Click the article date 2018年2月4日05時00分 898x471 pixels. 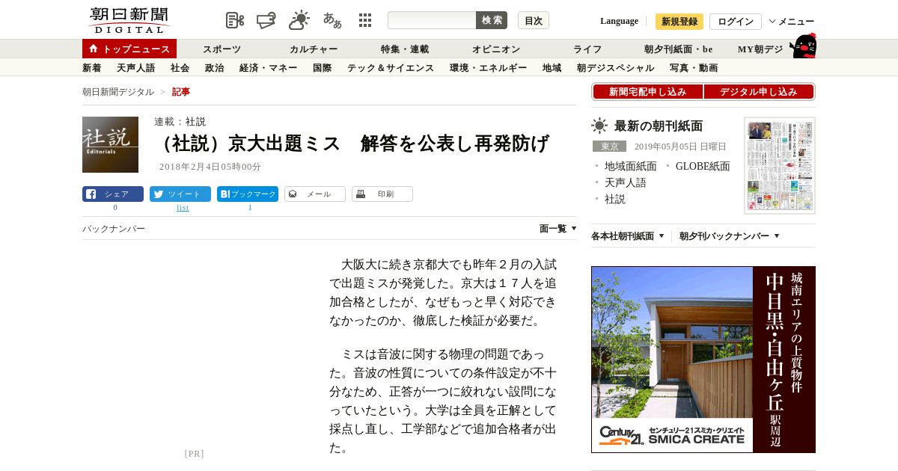(210, 167)
